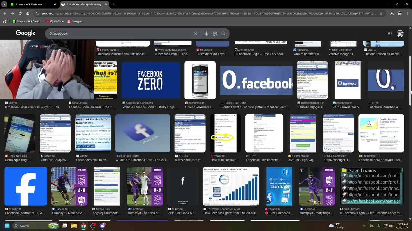Close the 0.facebook Google search tab
The height and width of the screenshot is (231, 412).
point(106,4)
